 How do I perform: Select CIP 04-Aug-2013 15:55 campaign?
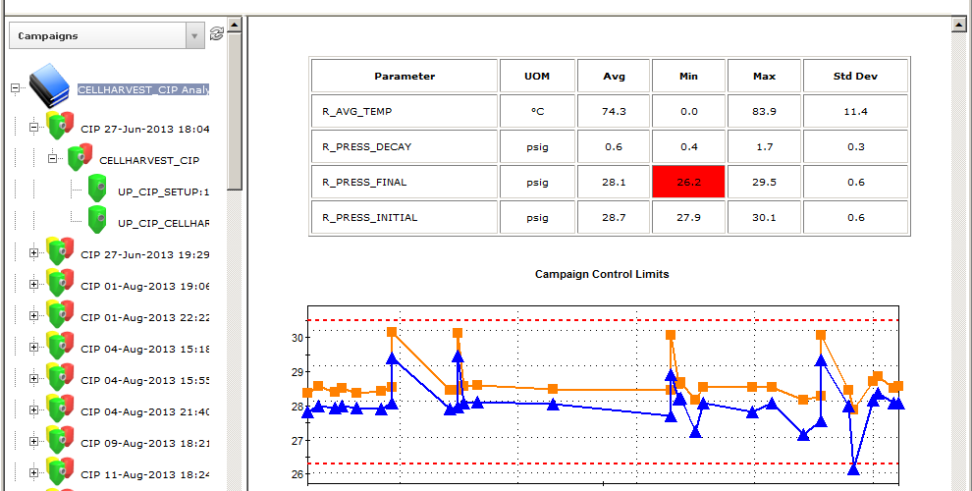[145, 381]
